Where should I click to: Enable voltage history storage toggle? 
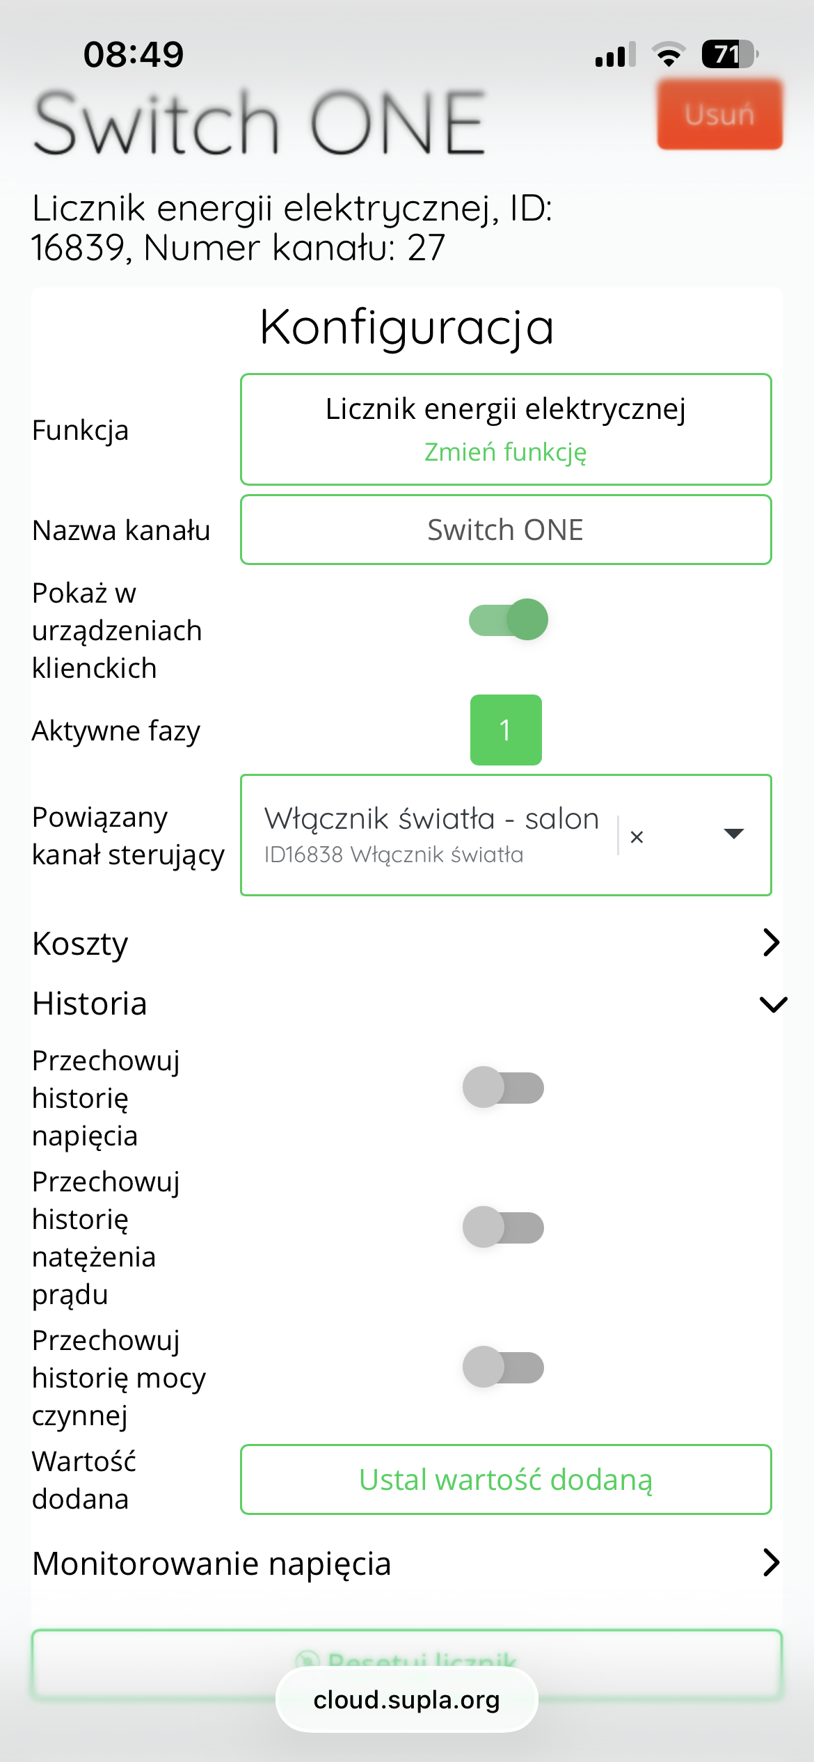(x=504, y=1087)
